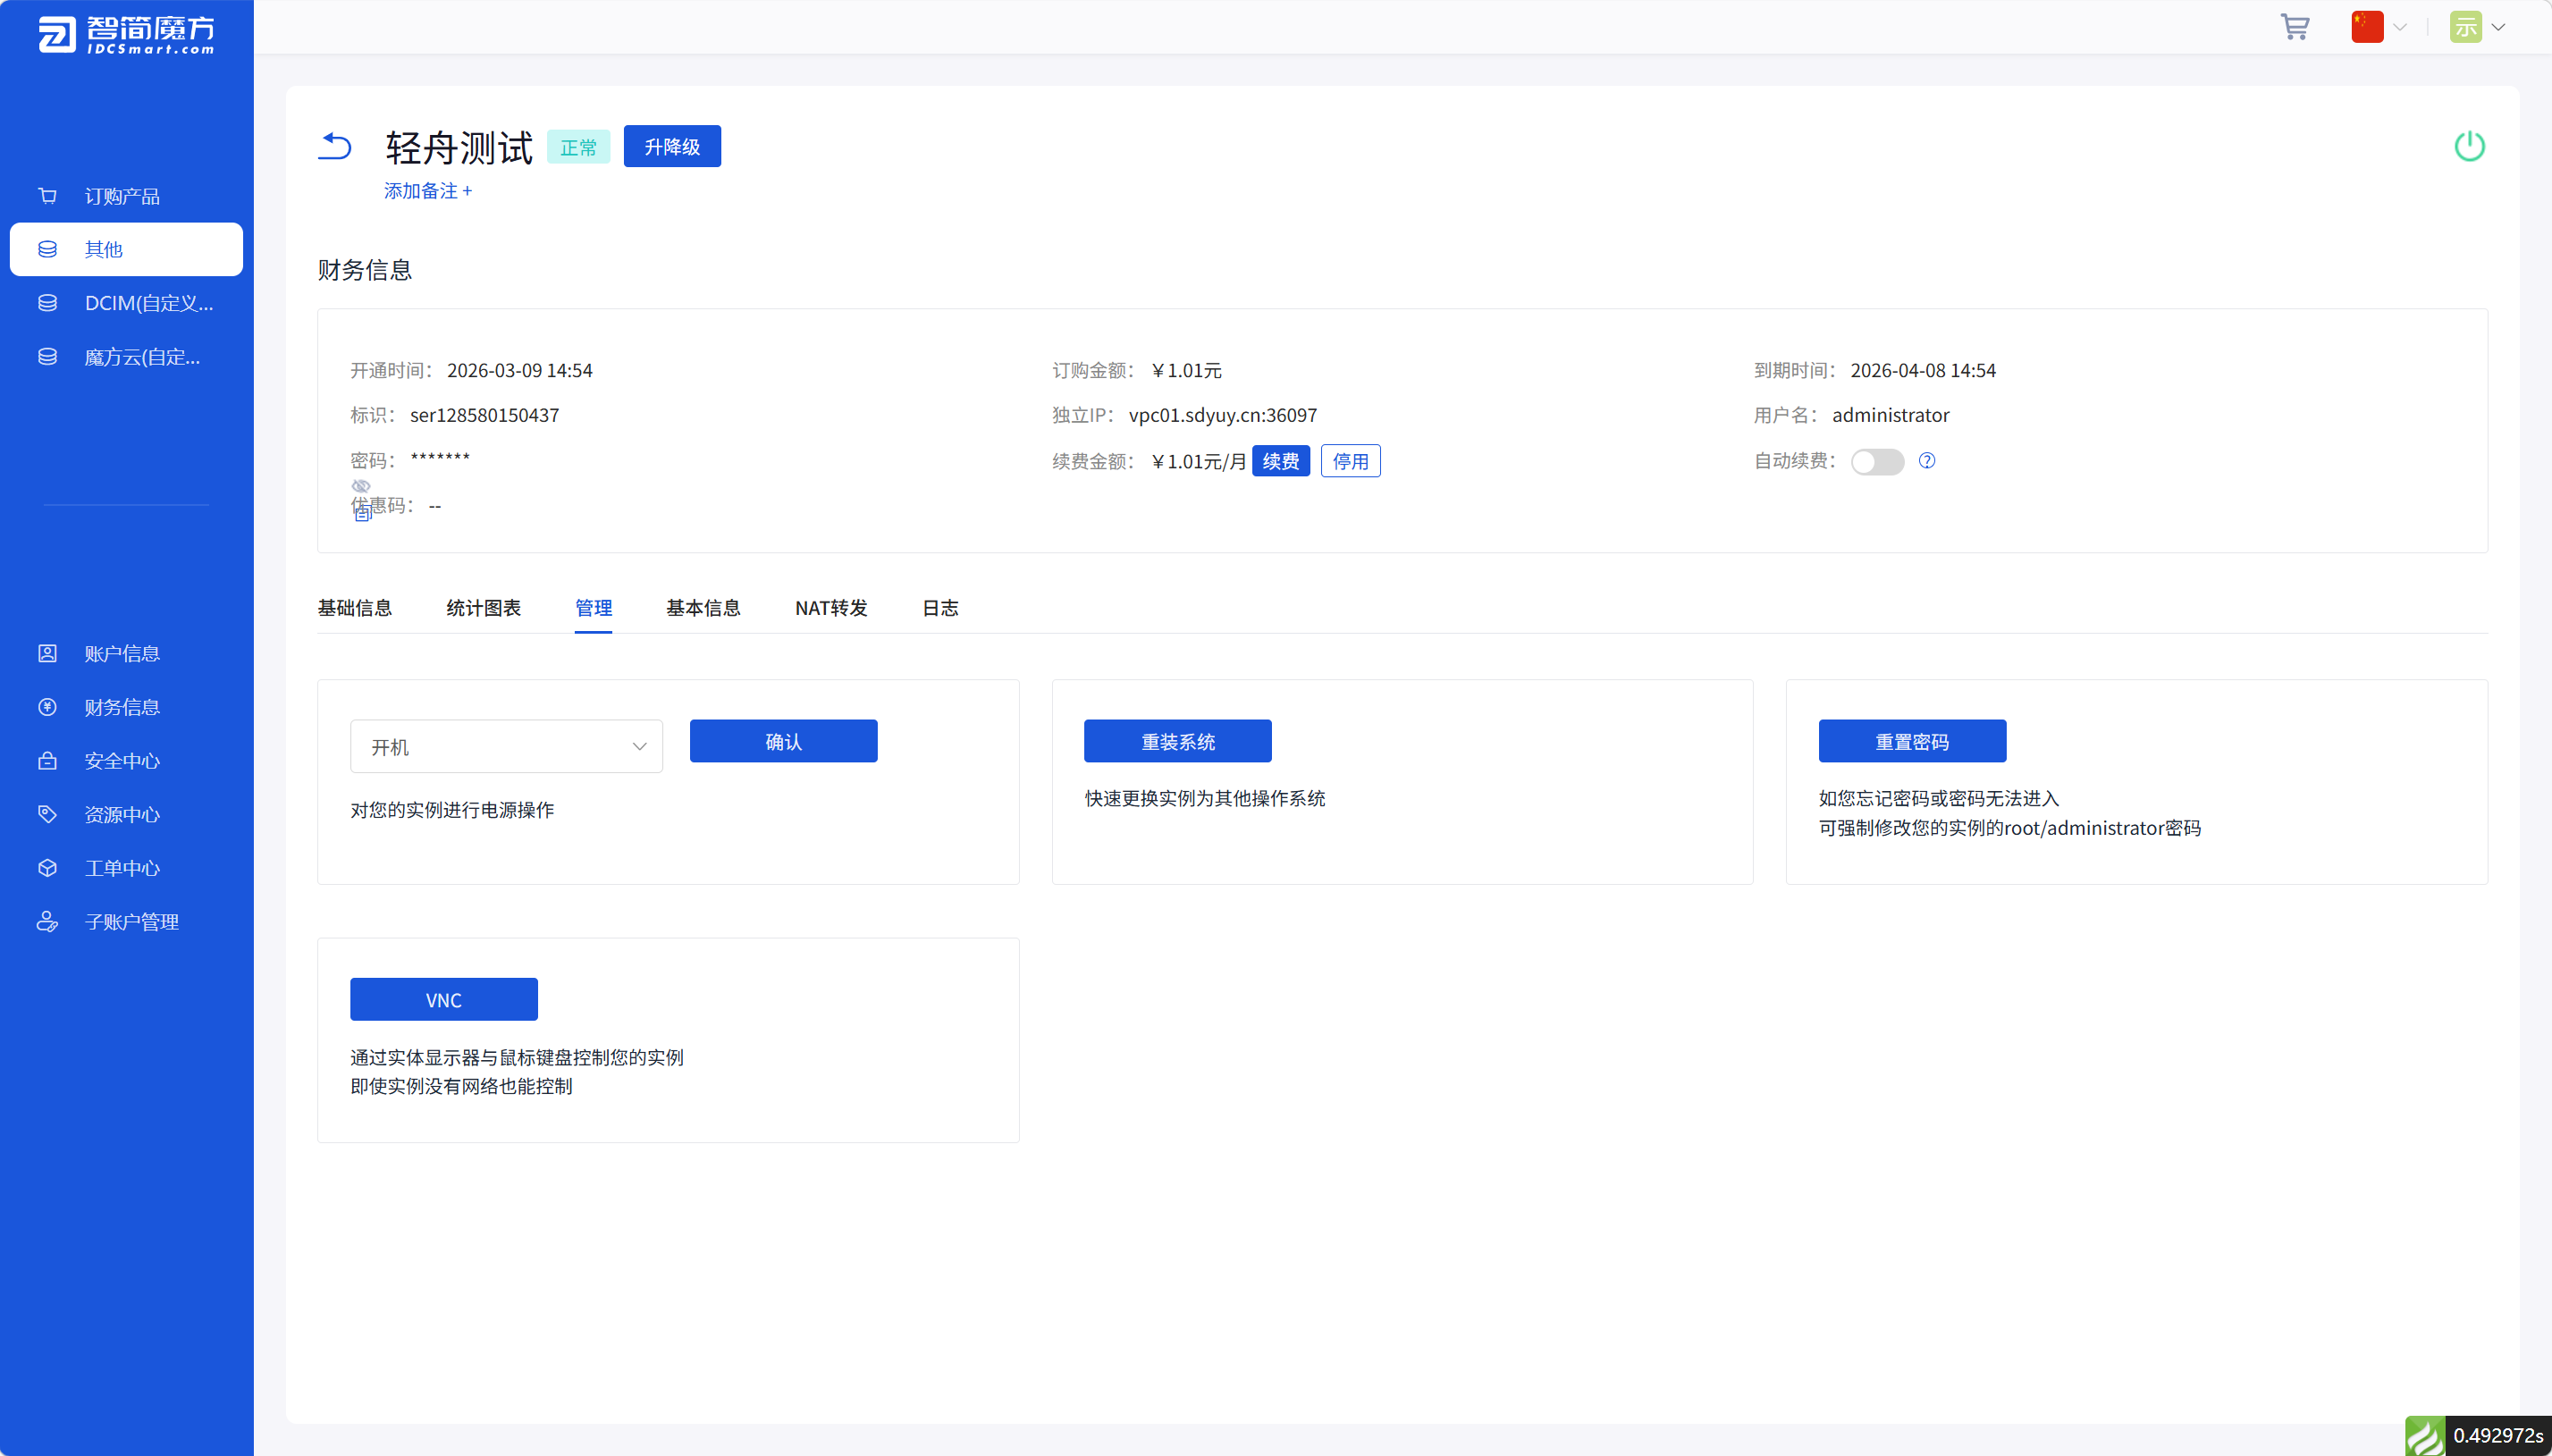Copy password with the blue copy icon
Screen dimensions: 2552x1456
click(362, 513)
